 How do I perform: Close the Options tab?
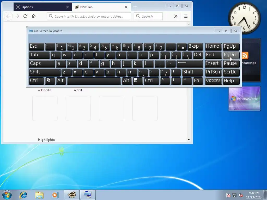pos(68,7)
